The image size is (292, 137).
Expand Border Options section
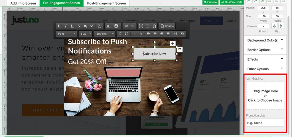[265, 50]
